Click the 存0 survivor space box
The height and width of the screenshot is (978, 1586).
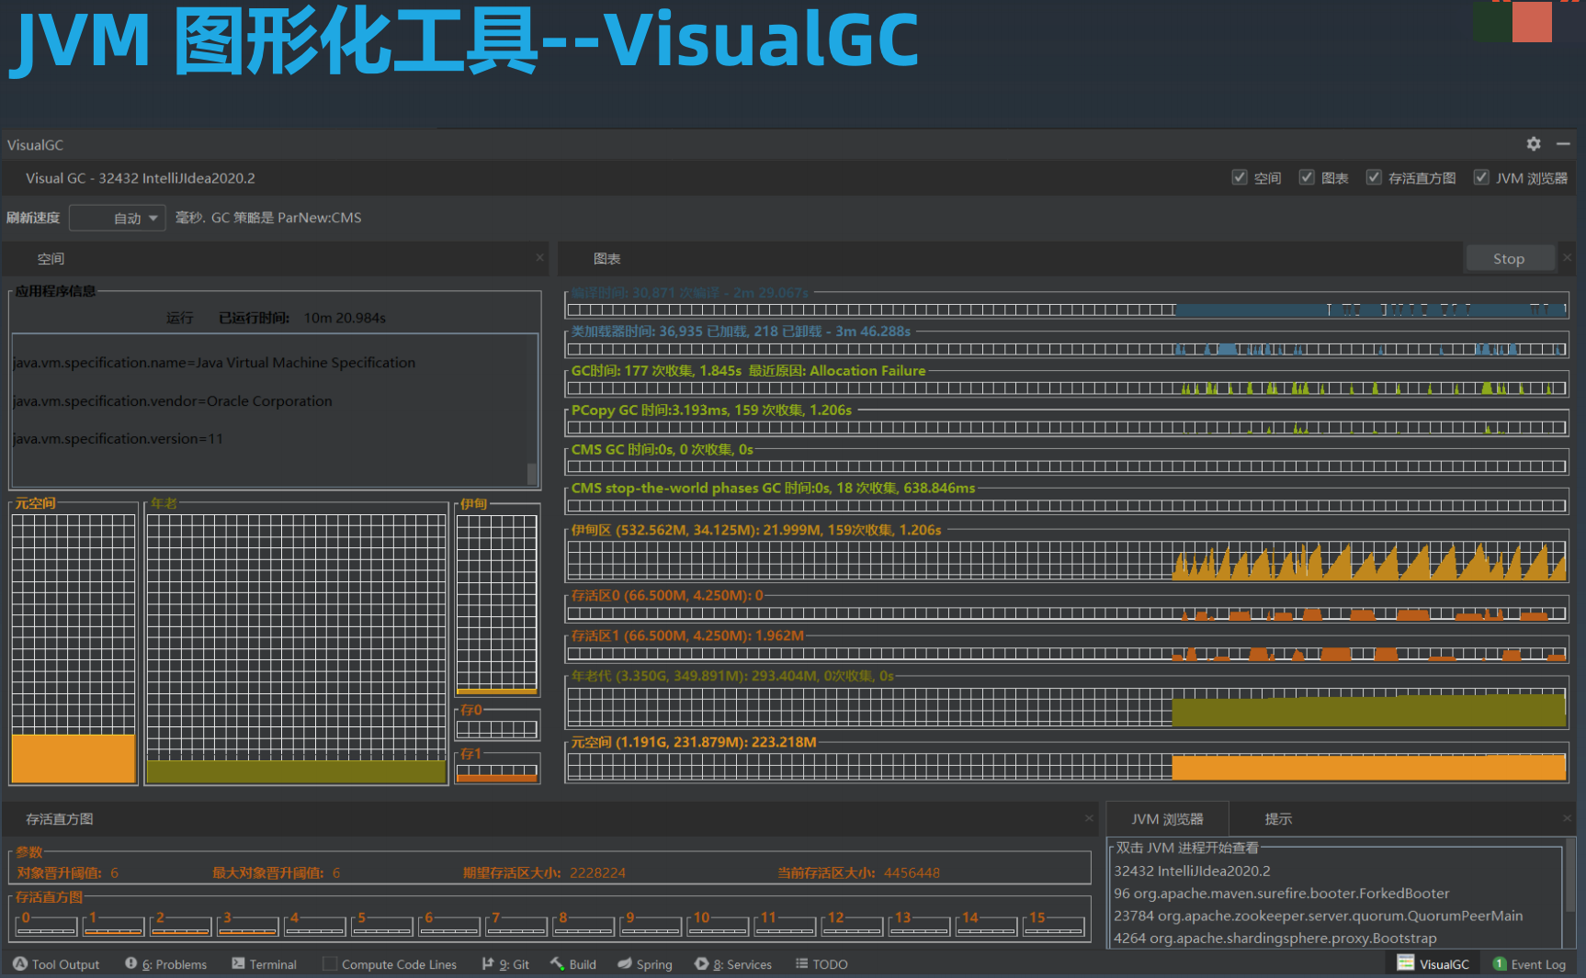(496, 729)
